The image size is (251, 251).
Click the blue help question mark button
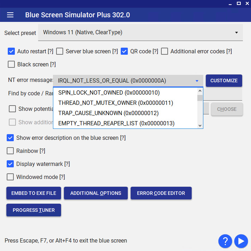click(225, 241)
